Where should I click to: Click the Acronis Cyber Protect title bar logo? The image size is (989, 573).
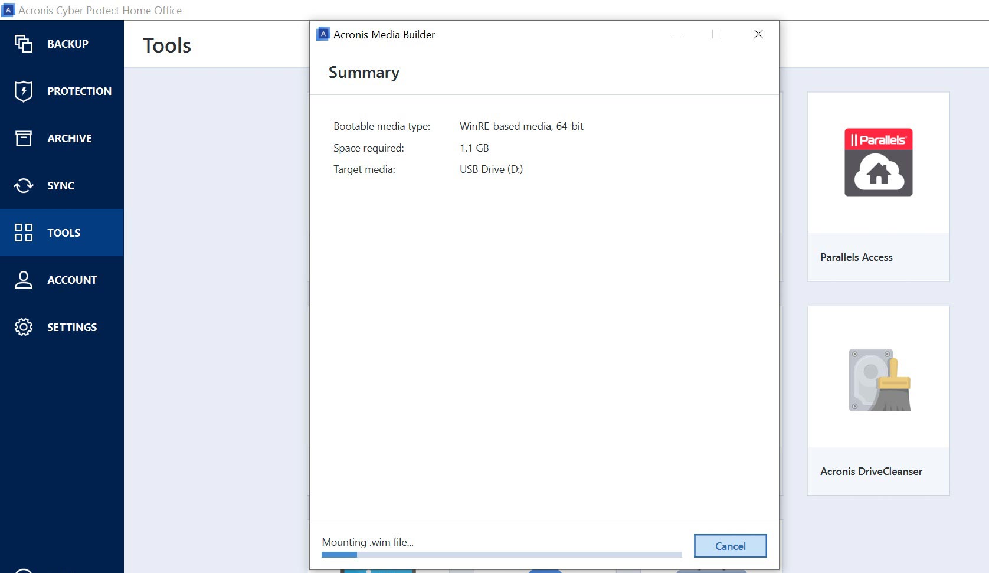click(x=8, y=10)
